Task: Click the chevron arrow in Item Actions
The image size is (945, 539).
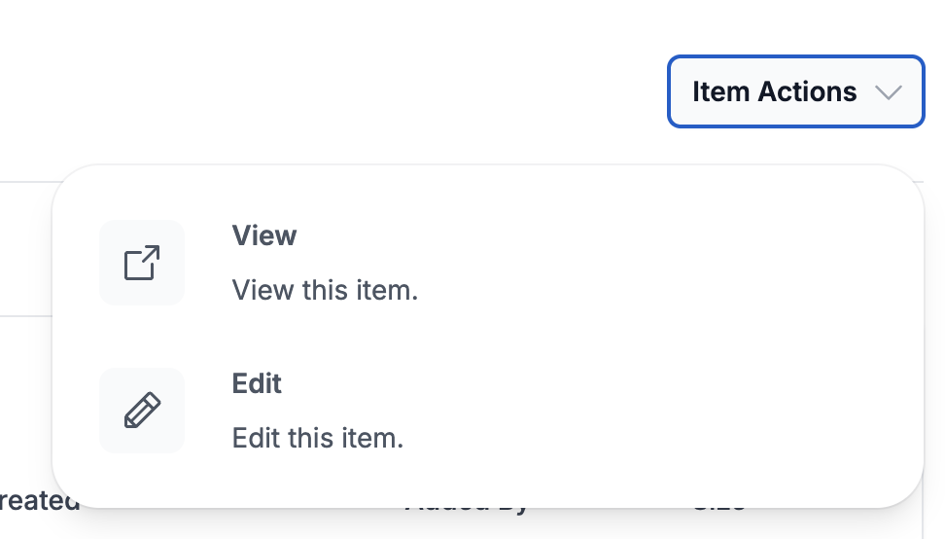Action: point(889,92)
